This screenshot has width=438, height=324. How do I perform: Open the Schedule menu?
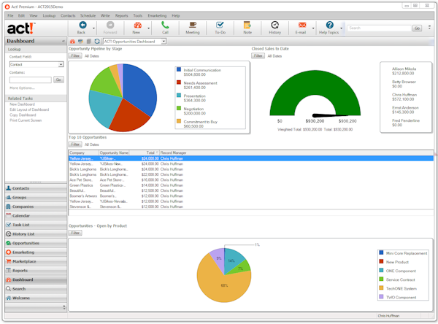pos(88,15)
